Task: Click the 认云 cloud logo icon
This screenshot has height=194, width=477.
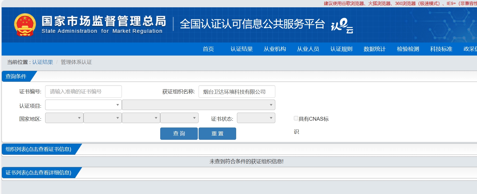Action: pos(342,26)
